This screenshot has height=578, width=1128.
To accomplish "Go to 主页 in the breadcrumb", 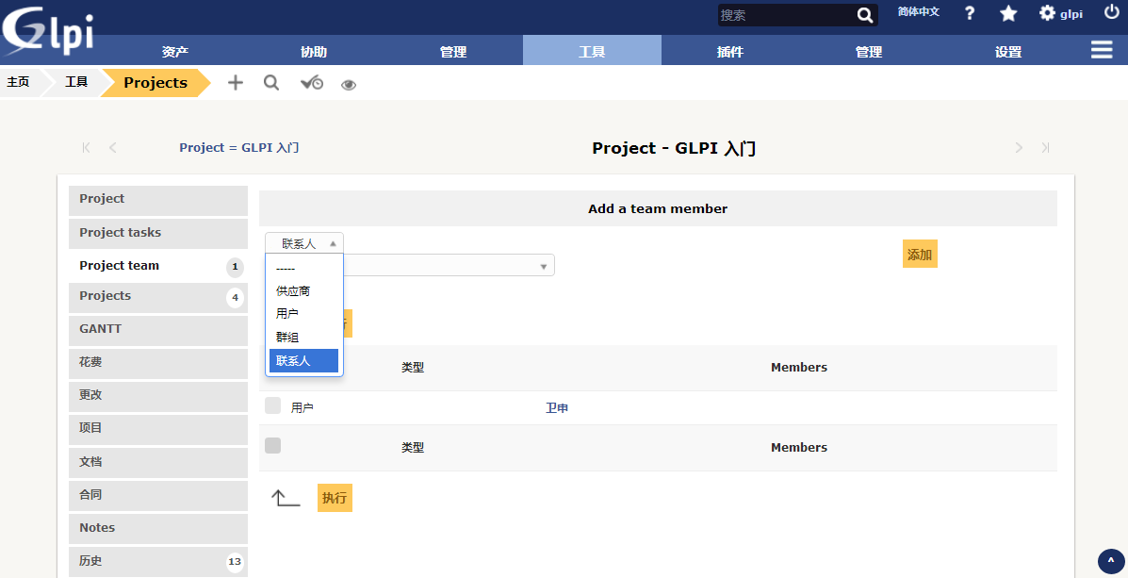I will pyautogui.click(x=18, y=82).
